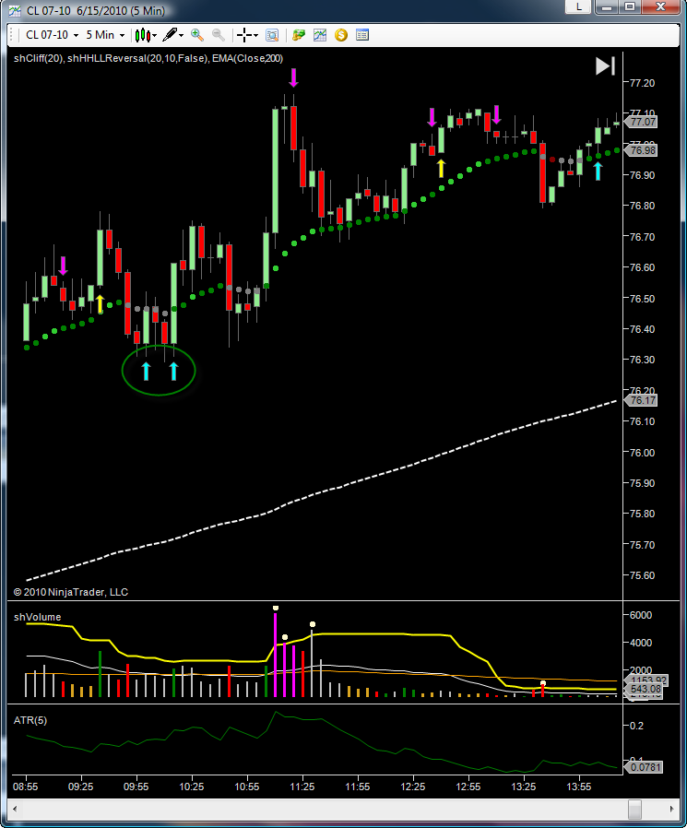Viewport: 687px width, 828px height.
Task: Open the CL 07-10 instrument dropdown
Action: point(52,35)
